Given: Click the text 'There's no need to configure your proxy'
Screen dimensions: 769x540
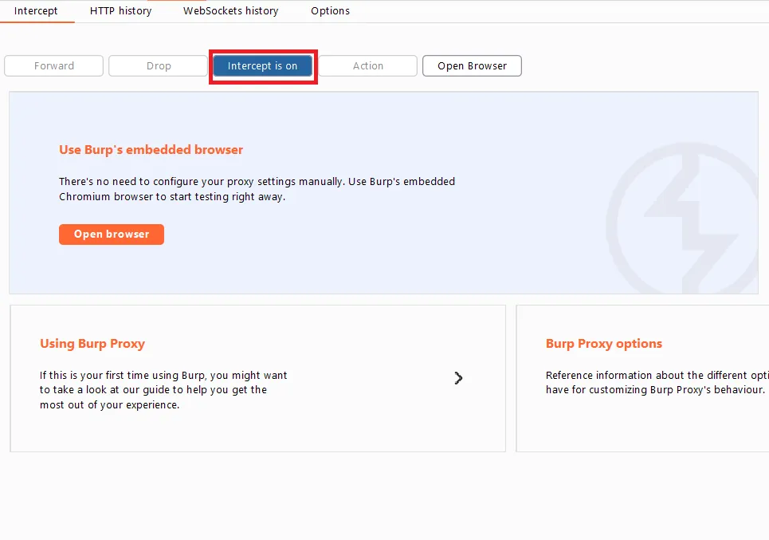Looking at the screenshot, I should point(156,182).
